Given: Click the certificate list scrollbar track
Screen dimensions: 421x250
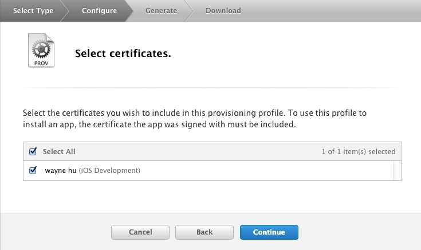Looking at the screenshot, I should pos(397,171).
